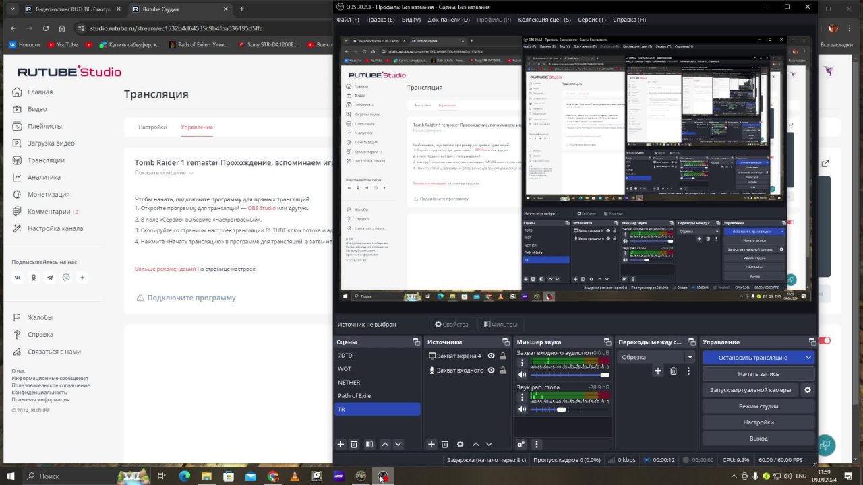
Task: Add a new source with plus icon
Action: pos(431,444)
